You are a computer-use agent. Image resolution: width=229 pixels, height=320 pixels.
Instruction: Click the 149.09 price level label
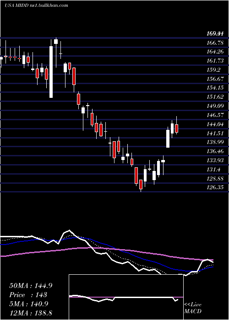[215, 106]
